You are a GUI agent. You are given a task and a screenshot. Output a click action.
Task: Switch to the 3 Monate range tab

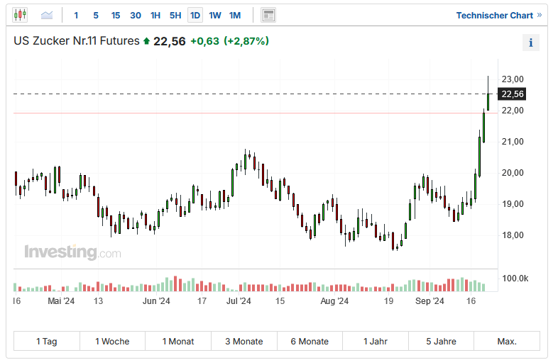244,341
